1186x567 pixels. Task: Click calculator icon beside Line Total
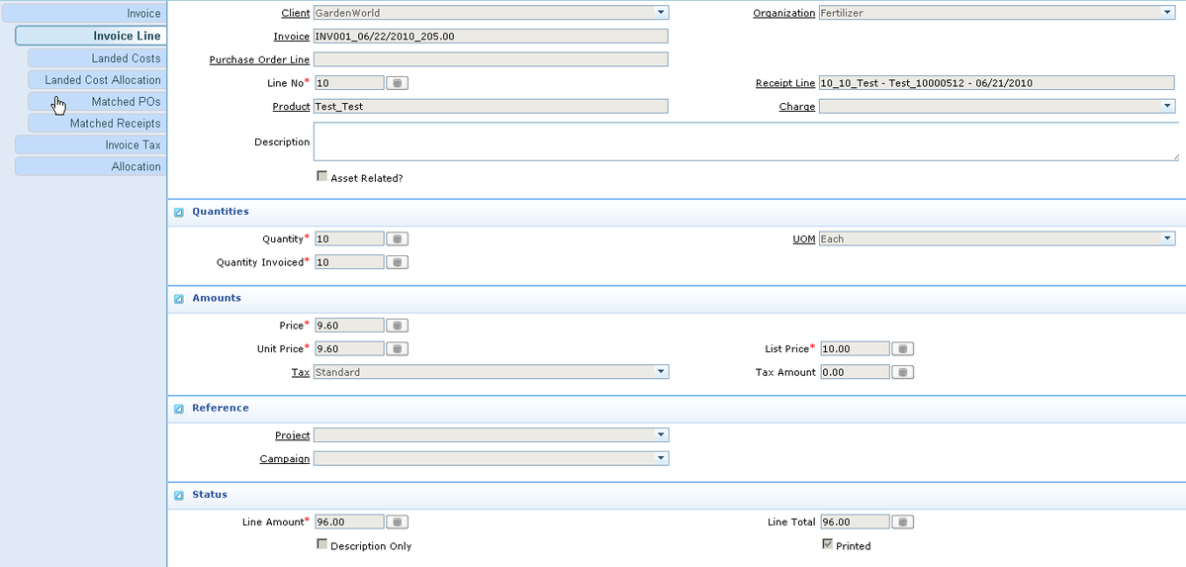tap(902, 521)
